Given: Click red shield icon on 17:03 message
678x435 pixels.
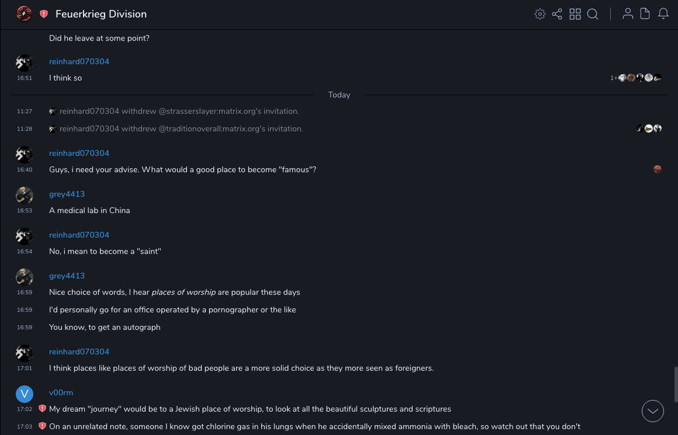Looking at the screenshot, I should (x=42, y=426).
